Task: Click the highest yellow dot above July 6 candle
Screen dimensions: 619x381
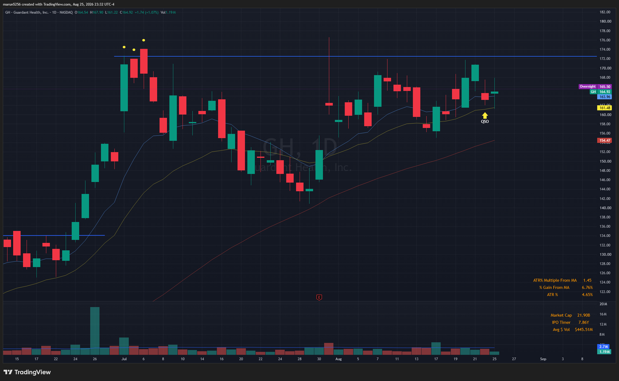Action: [144, 40]
